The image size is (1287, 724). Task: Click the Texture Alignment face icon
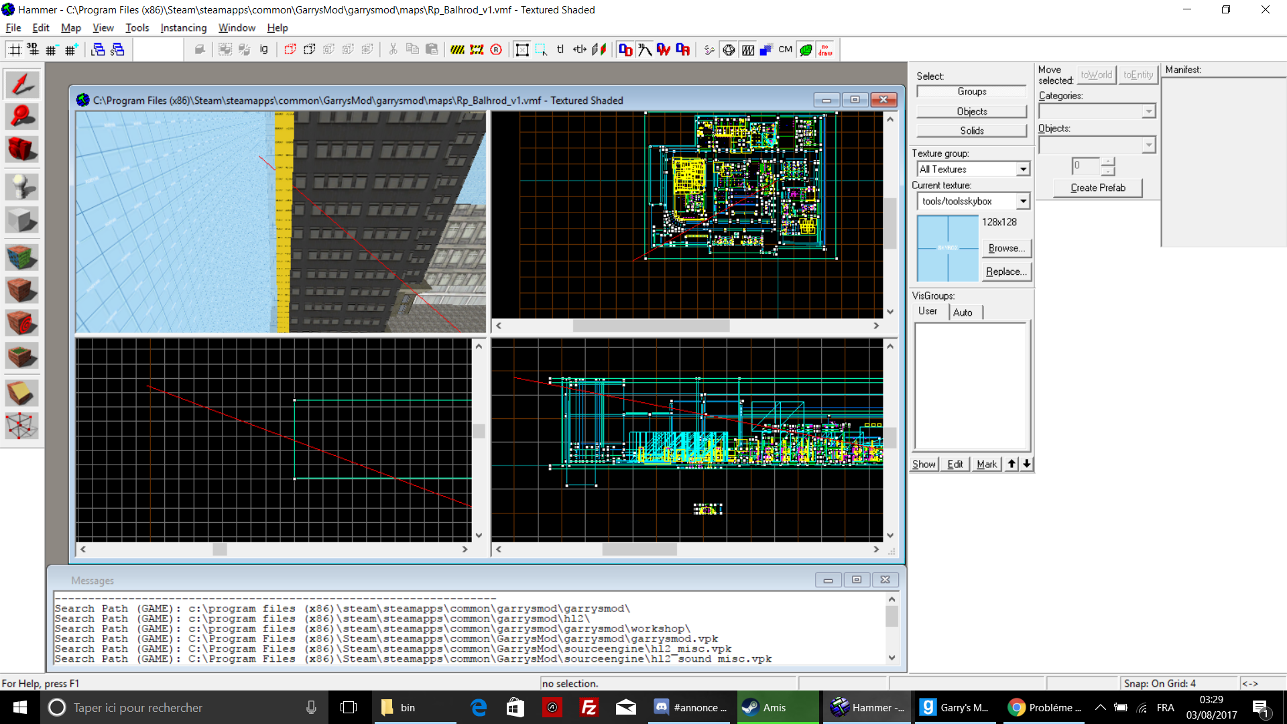599,50
